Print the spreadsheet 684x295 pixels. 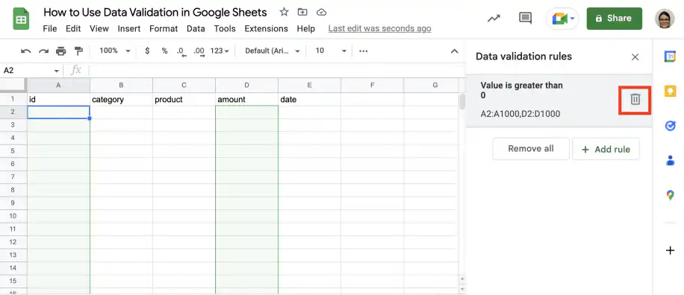point(61,51)
